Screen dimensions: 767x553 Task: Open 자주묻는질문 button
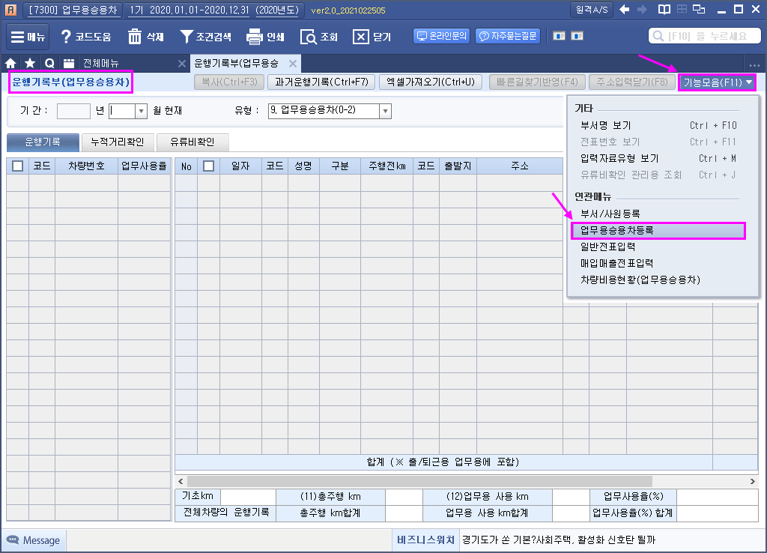(x=508, y=36)
